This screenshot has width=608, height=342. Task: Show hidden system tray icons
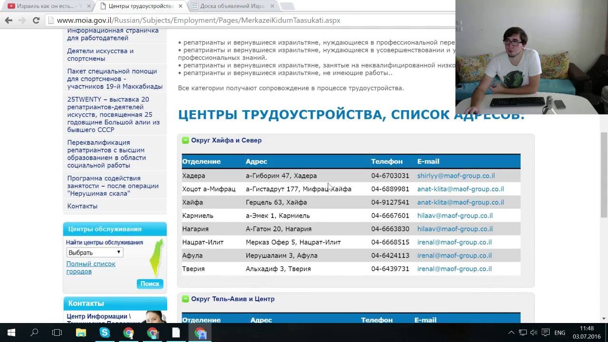tap(511, 332)
